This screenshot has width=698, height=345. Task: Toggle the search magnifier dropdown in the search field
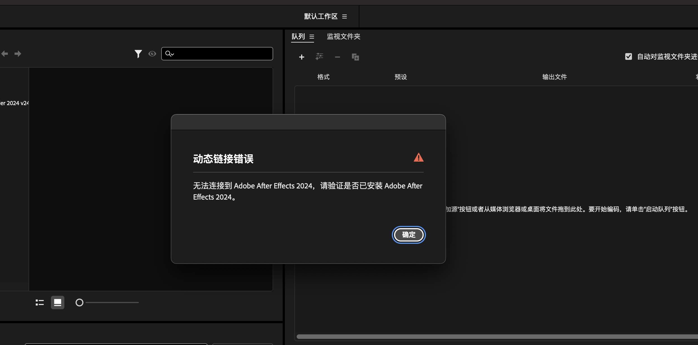(169, 53)
